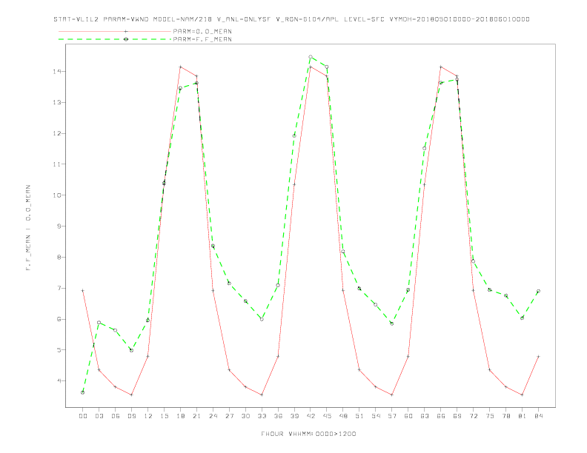Click x-axis tick label 21

(x=196, y=416)
